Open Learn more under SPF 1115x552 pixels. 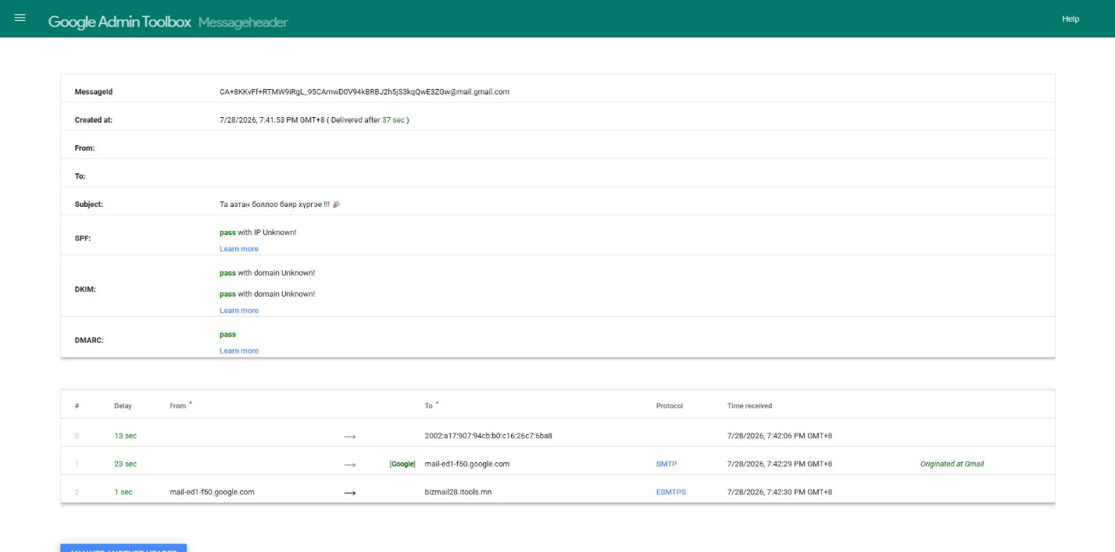pos(239,249)
